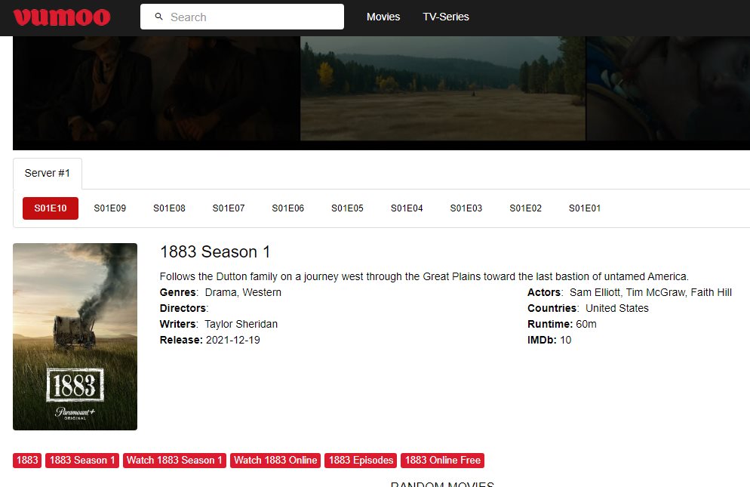Select episode S01E10
Screen dimensions: 750x487
pos(51,208)
